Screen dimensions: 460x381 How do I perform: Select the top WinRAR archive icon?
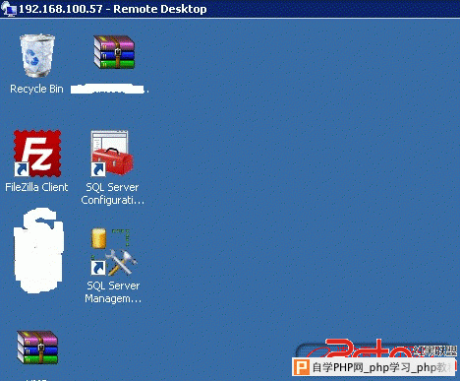point(114,52)
